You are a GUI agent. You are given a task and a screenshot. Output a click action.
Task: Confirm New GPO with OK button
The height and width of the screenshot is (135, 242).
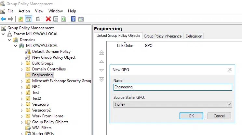click(x=191, y=116)
